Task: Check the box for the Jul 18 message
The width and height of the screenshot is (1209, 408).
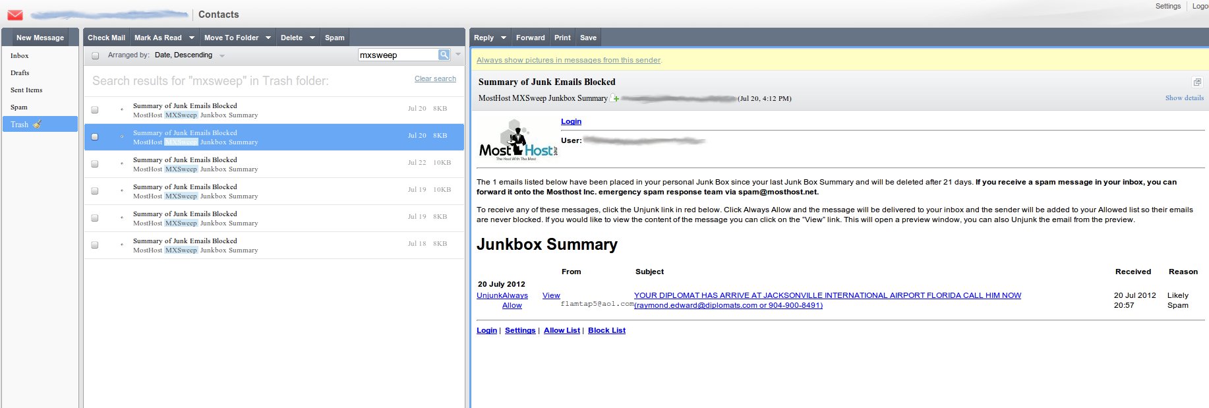Action: pyautogui.click(x=95, y=245)
